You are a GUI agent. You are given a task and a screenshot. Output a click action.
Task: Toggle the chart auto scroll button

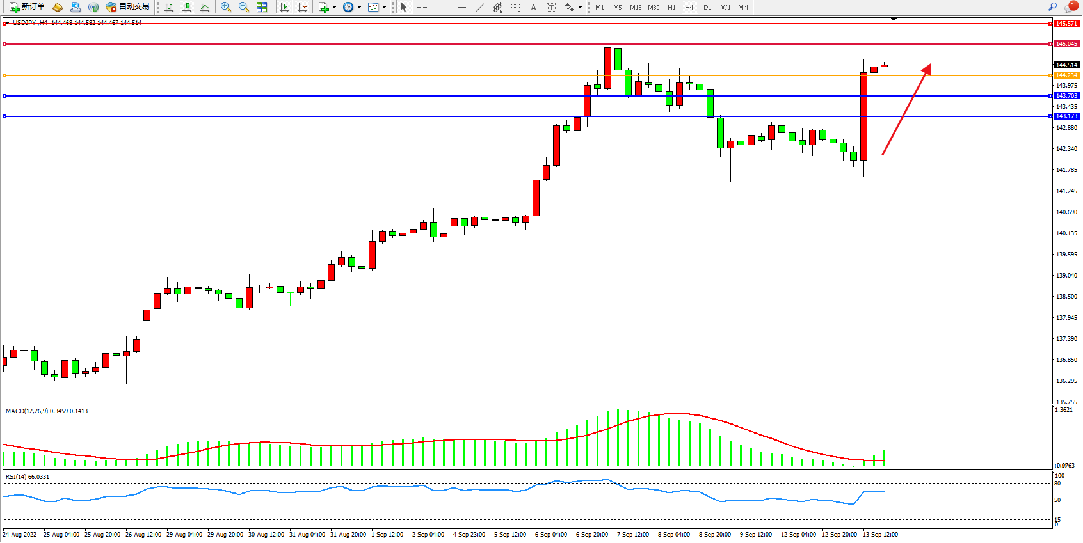click(x=284, y=7)
